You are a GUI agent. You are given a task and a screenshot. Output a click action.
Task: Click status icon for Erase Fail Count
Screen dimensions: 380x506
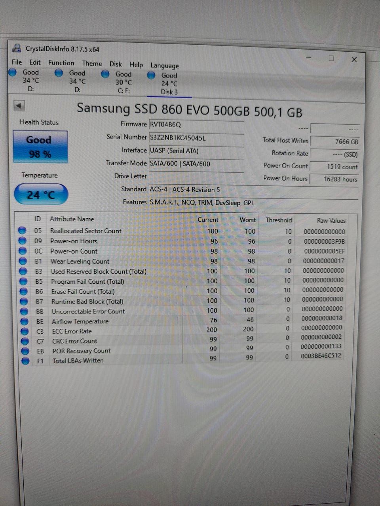pyautogui.click(x=24, y=291)
